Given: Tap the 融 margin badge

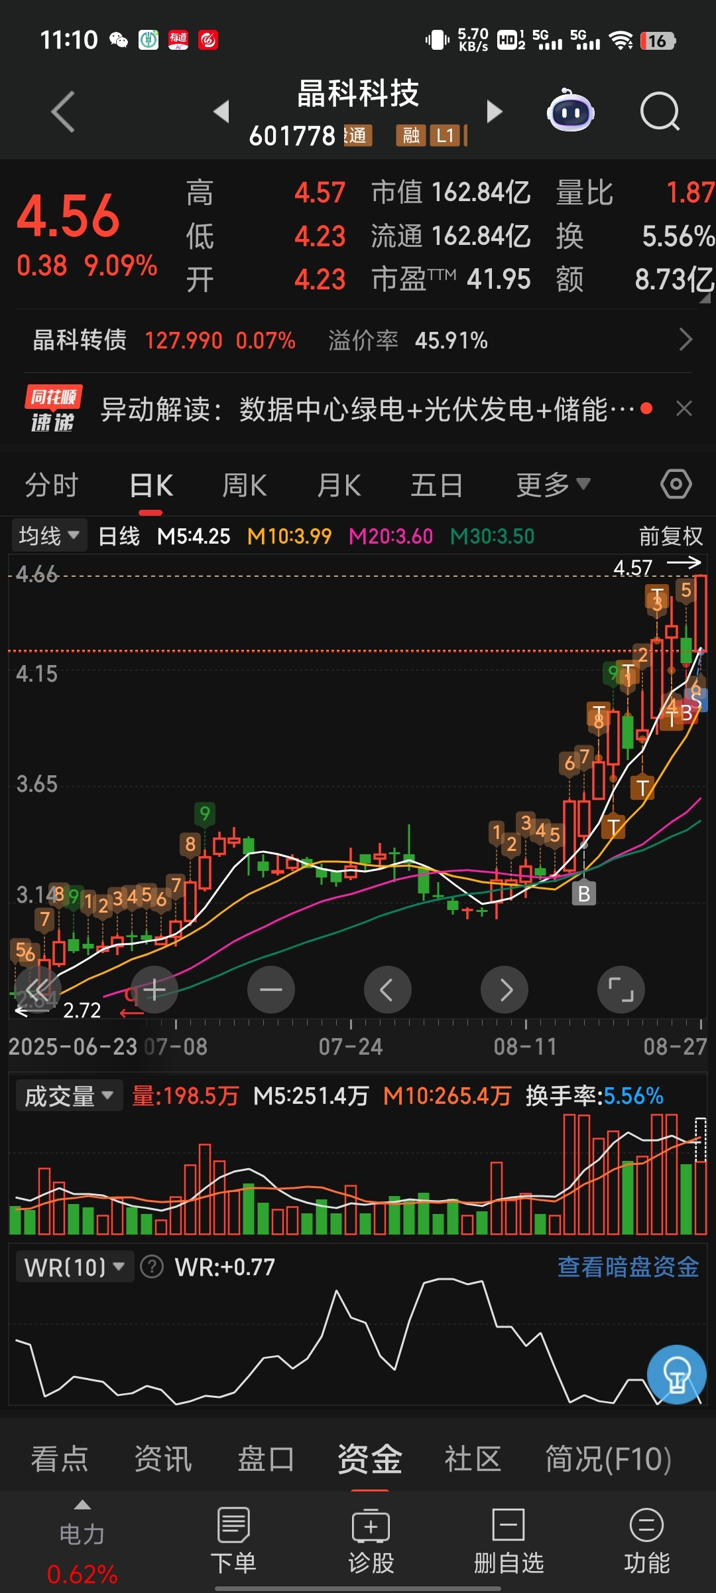Looking at the screenshot, I should (410, 135).
